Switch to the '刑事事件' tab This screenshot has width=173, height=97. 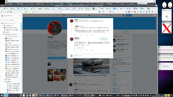click(40, 8)
